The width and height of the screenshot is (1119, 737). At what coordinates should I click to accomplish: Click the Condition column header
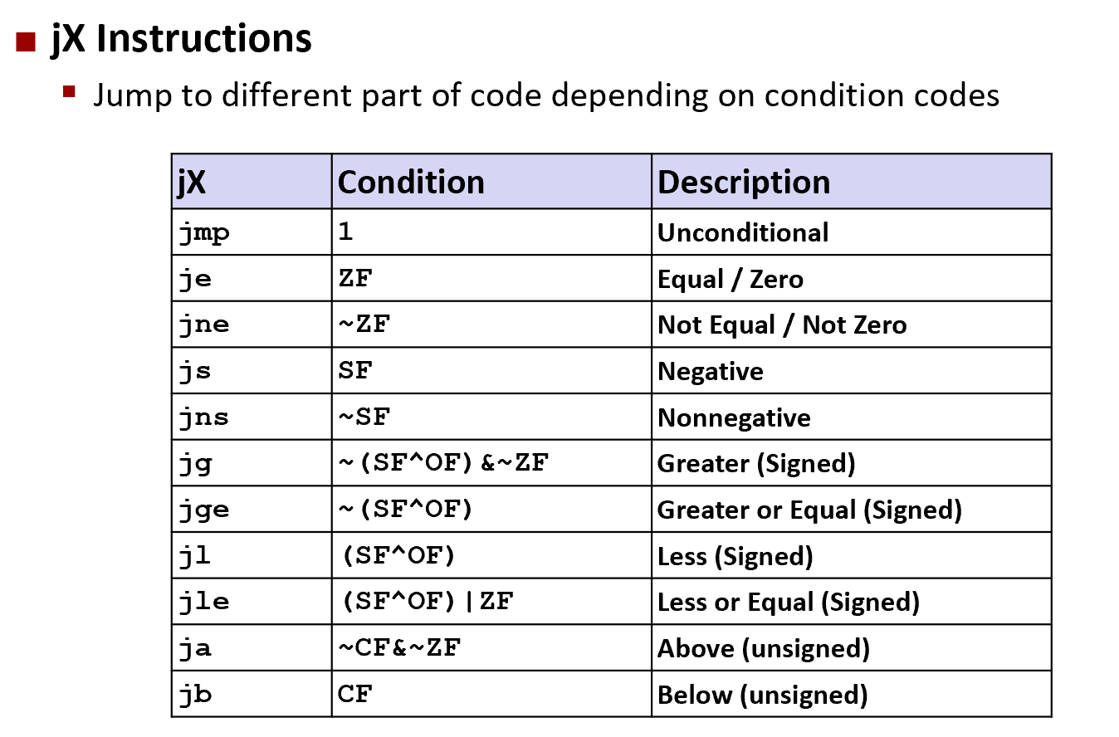pos(491,181)
